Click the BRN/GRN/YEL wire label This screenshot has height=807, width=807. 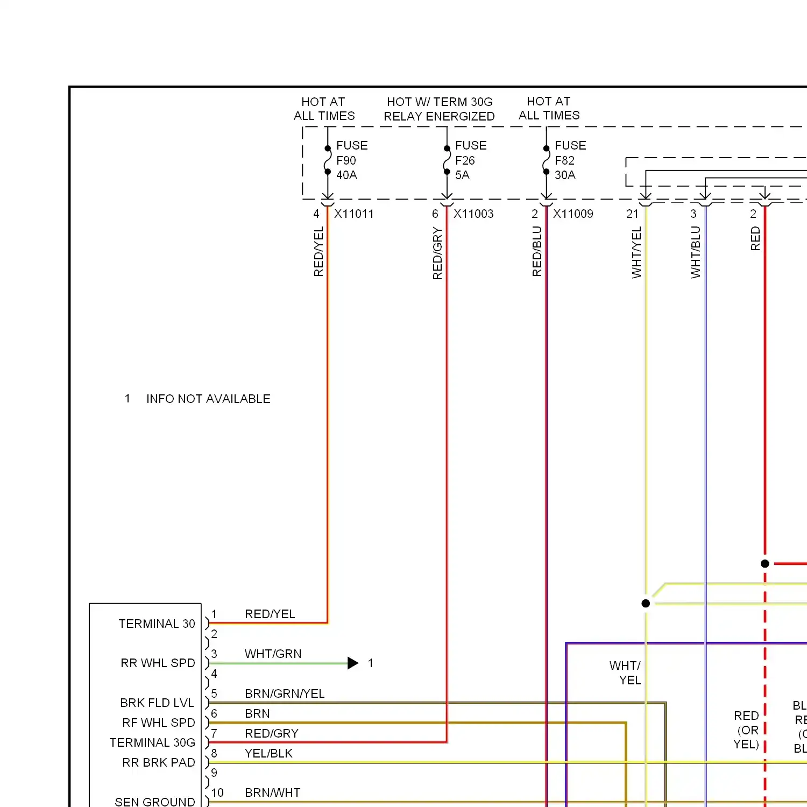pyautogui.click(x=285, y=693)
